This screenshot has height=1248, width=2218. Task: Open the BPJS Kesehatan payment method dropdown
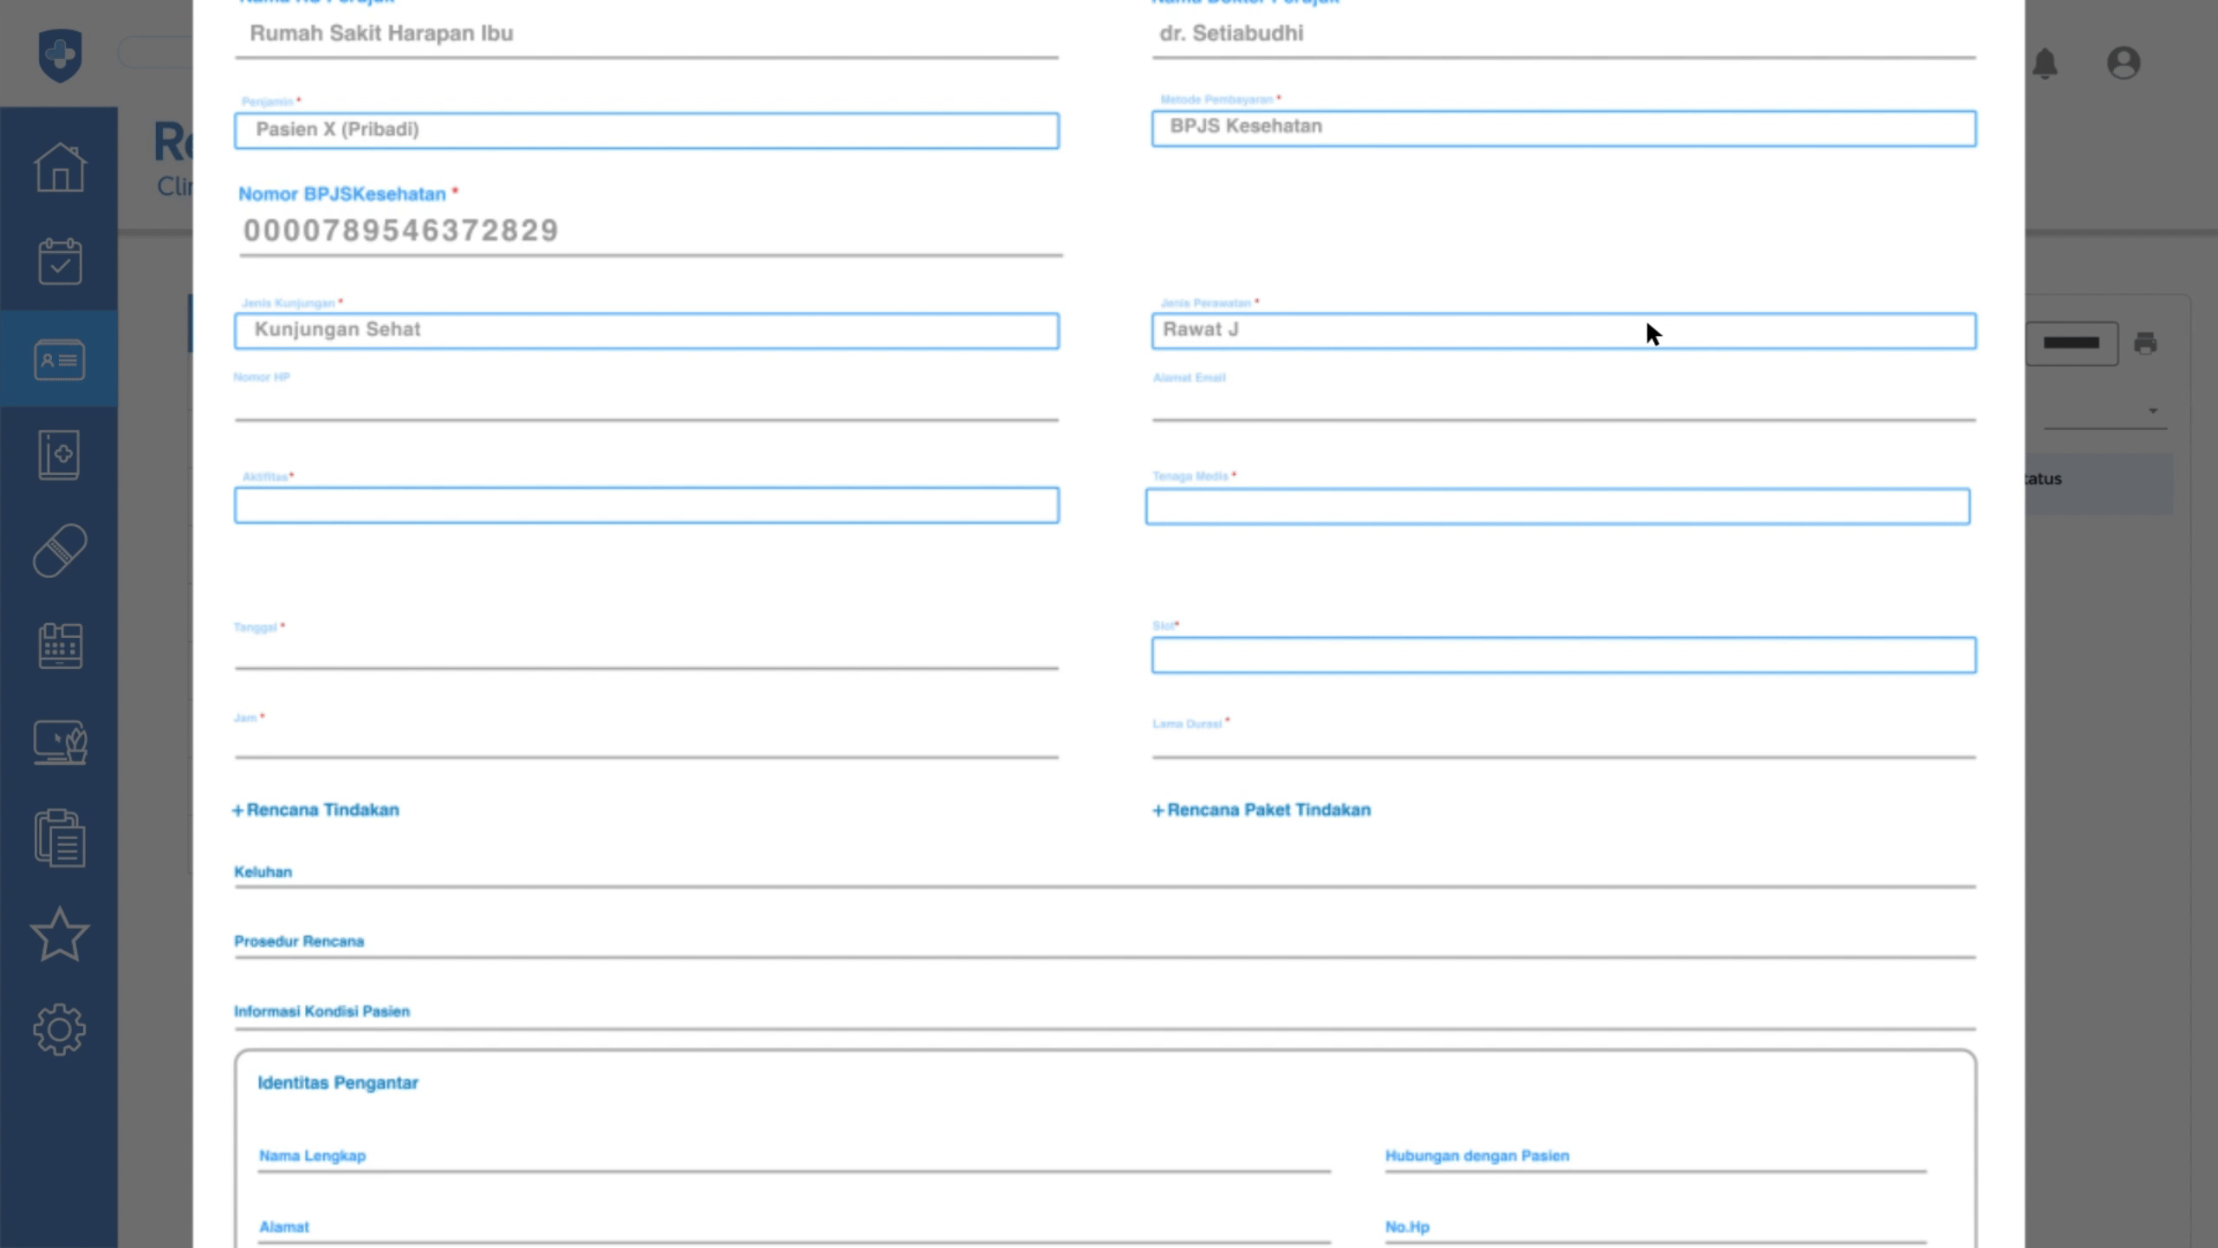tap(1563, 128)
